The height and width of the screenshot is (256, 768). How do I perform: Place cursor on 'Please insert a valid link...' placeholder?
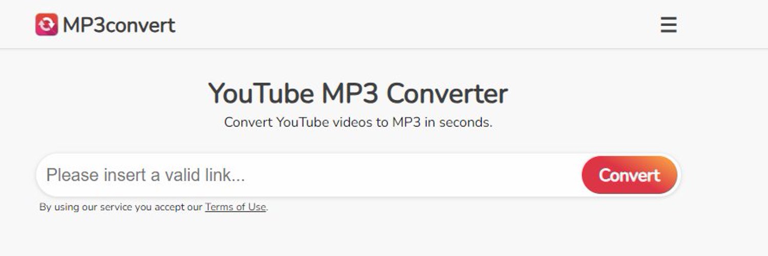tap(146, 175)
